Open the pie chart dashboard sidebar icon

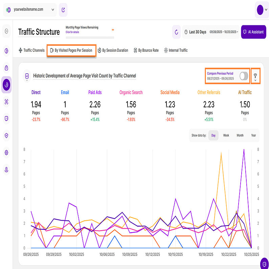pyautogui.click(x=6, y=51)
